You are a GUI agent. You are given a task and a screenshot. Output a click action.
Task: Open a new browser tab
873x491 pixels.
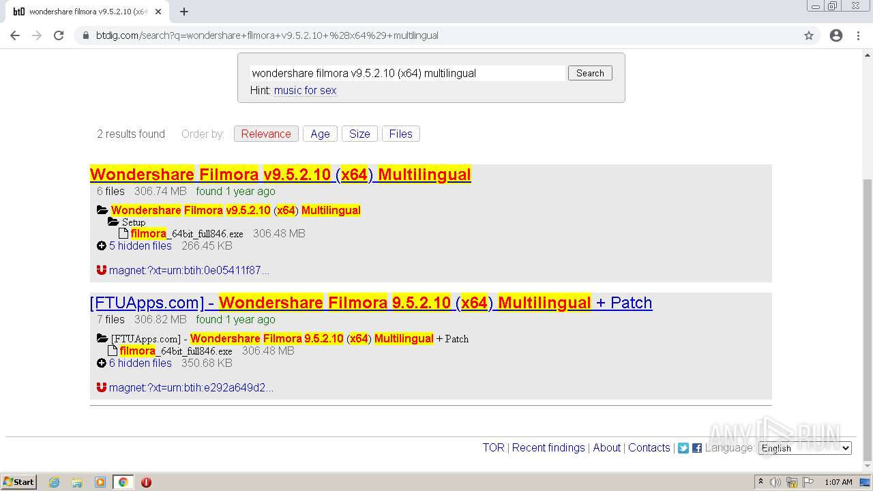point(184,12)
